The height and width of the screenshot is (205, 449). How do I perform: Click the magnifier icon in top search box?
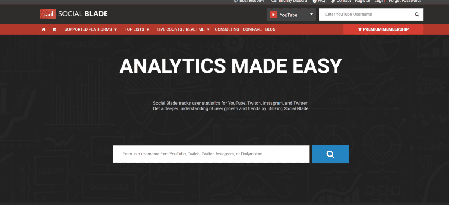(417, 15)
